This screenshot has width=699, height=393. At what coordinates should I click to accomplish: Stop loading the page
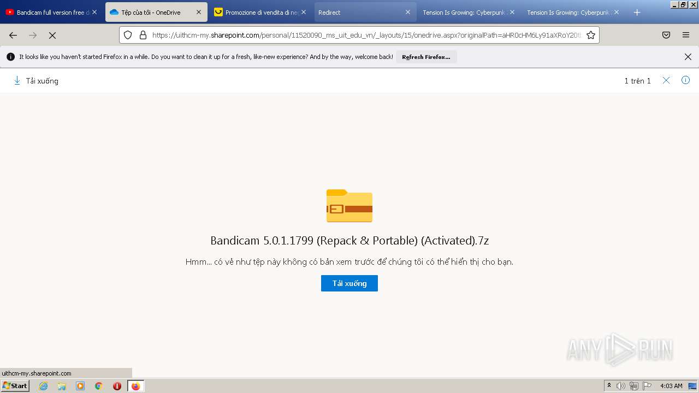pyautogui.click(x=52, y=35)
